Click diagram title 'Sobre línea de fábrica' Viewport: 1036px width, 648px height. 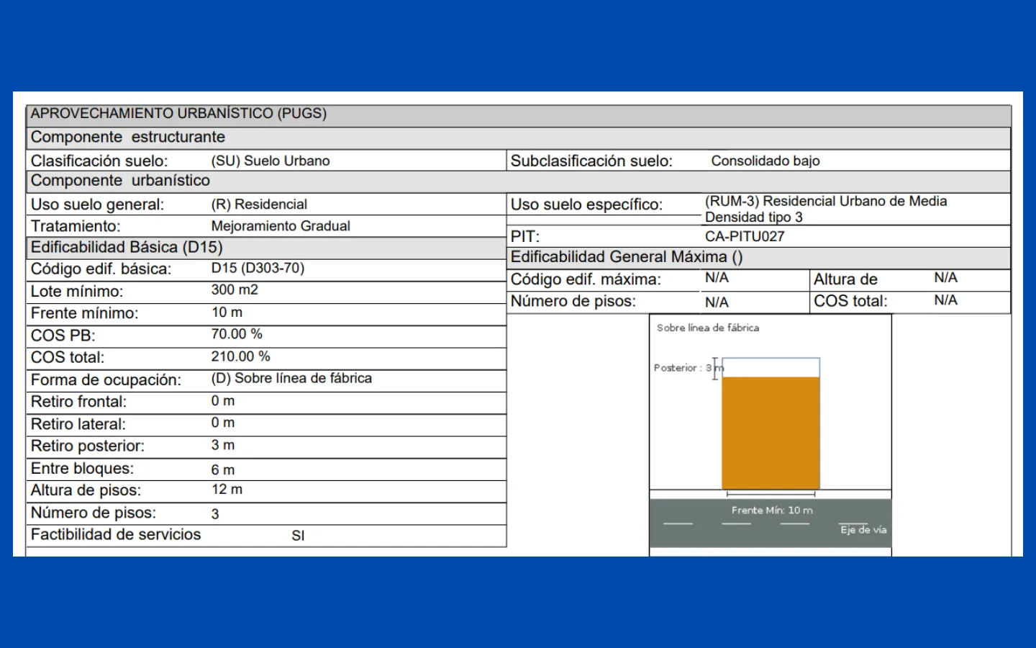708,328
